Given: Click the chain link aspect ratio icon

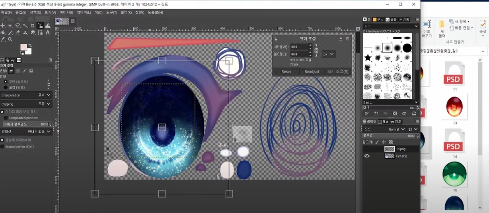Looking at the screenshot, I should click(316, 50).
